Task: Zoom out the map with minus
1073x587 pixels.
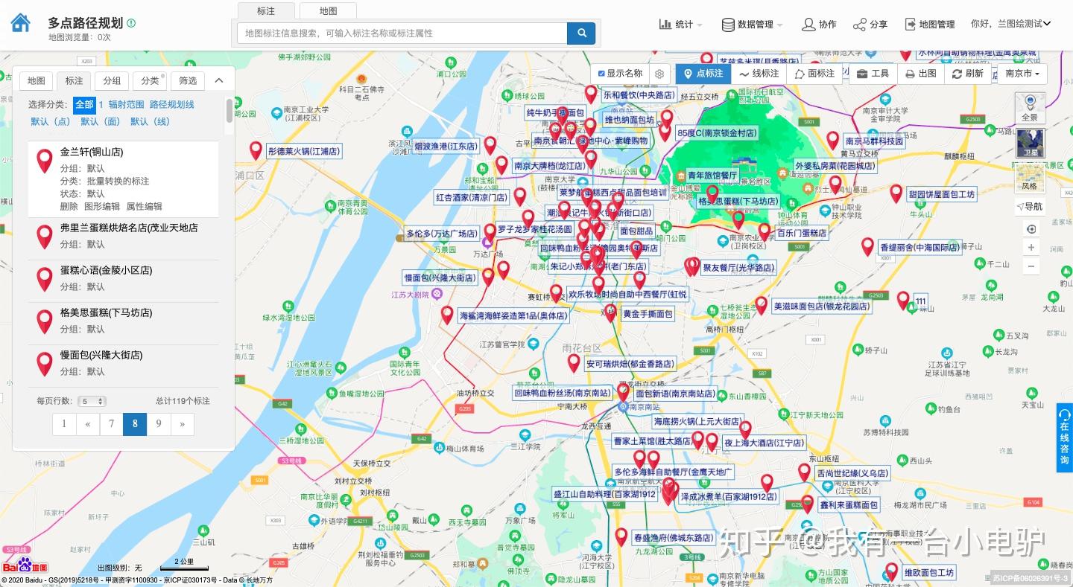Action: point(1031,266)
